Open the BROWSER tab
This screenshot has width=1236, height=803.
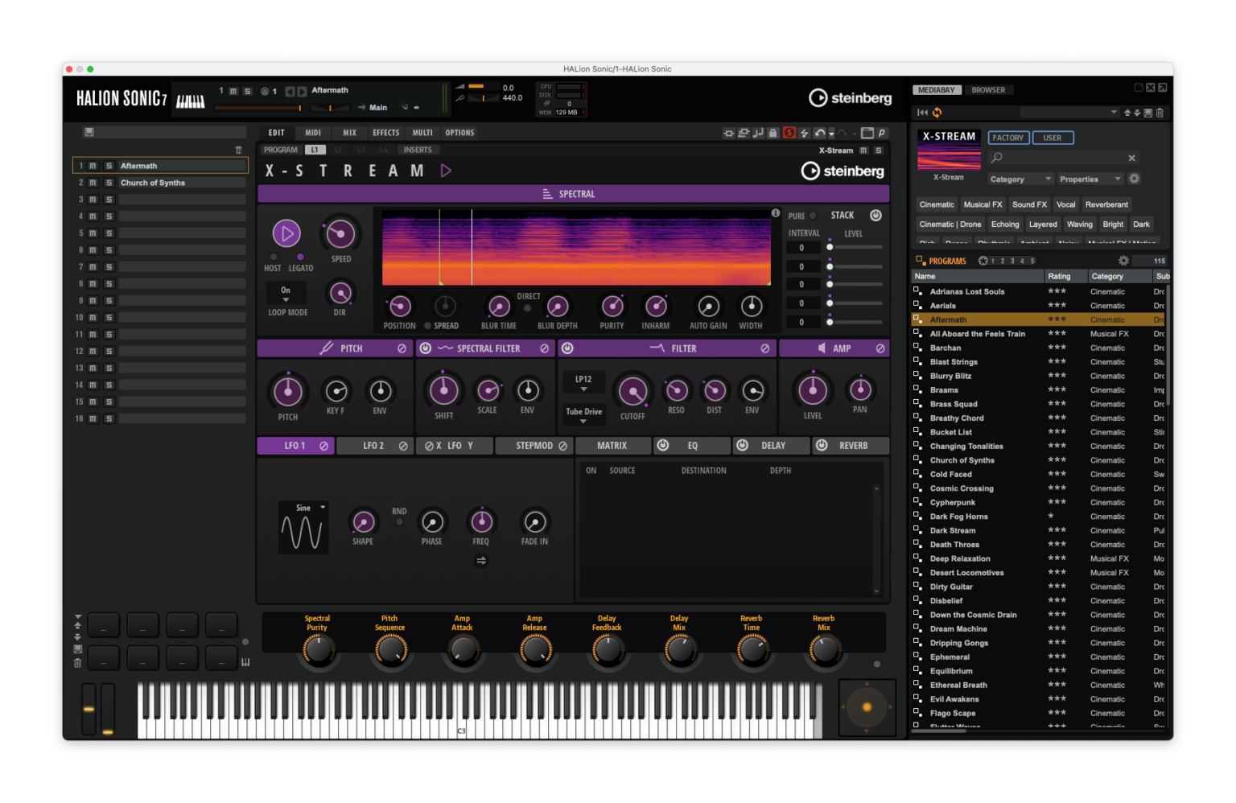coord(987,90)
